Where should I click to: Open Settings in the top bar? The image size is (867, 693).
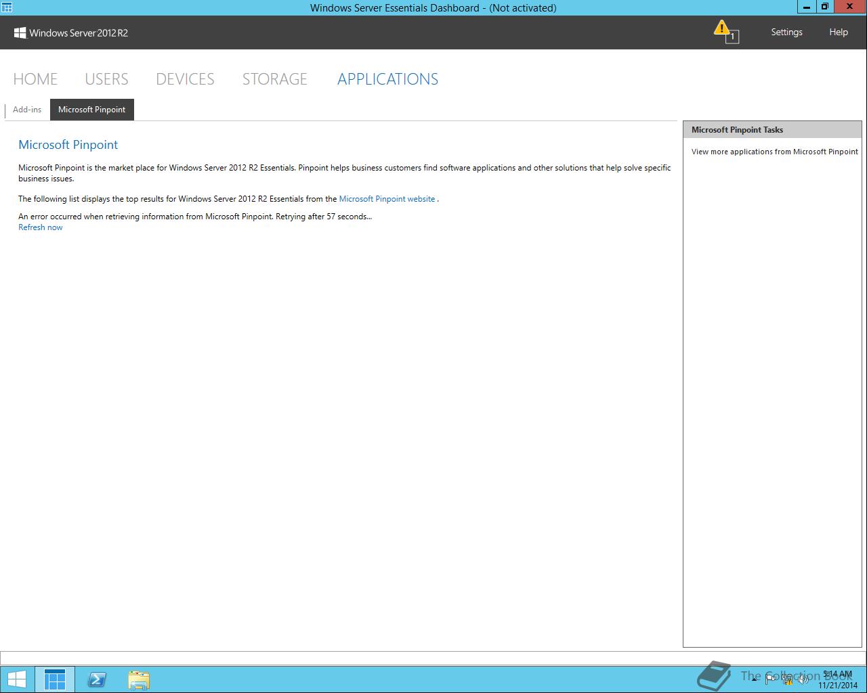[x=786, y=32]
